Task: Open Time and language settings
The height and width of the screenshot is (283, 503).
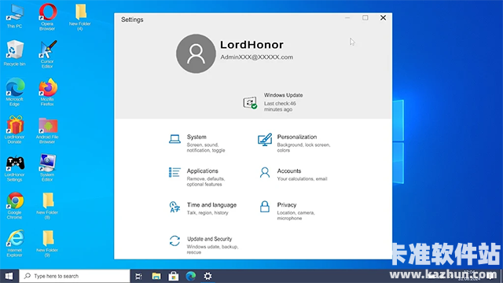Action: pyautogui.click(x=203, y=208)
